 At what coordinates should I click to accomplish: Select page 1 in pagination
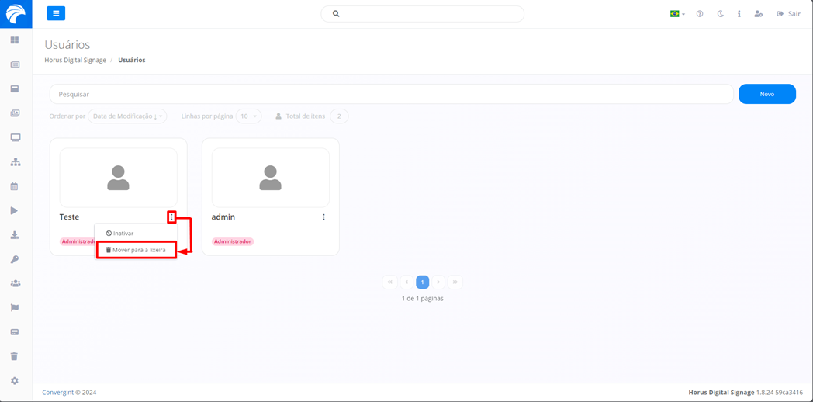423,282
